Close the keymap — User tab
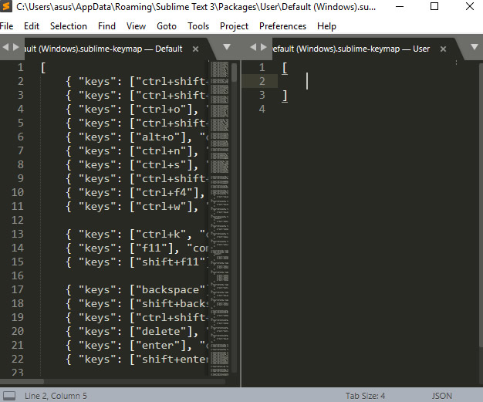The width and height of the screenshot is (483, 402). [441, 49]
